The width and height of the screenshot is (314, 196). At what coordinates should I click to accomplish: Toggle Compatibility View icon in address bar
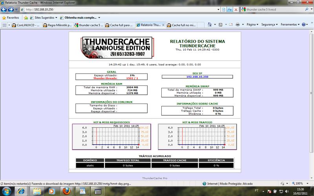[224, 9]
